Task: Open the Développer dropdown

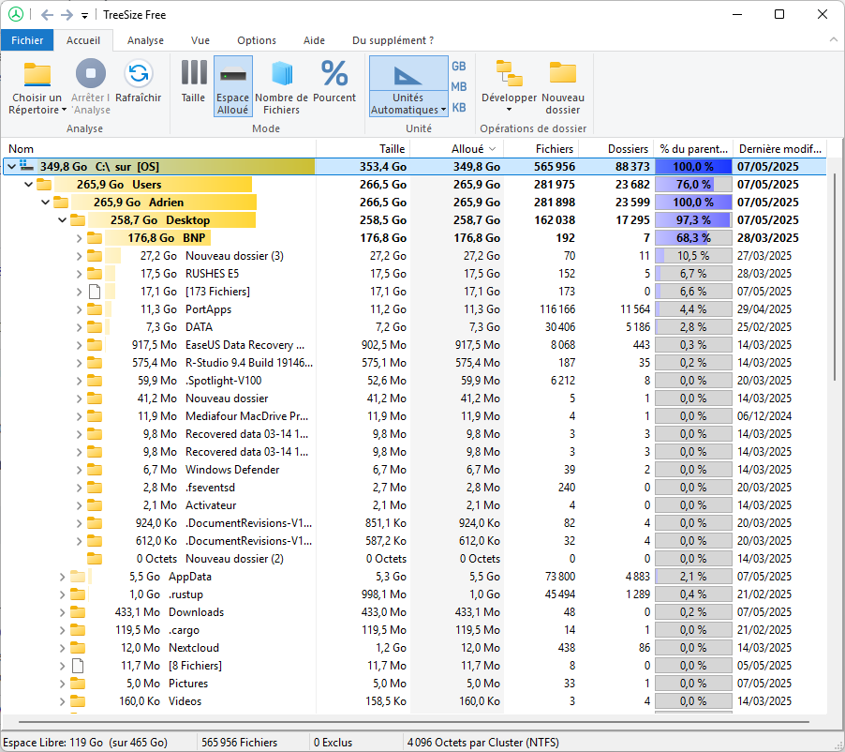Action: point(509,86)
